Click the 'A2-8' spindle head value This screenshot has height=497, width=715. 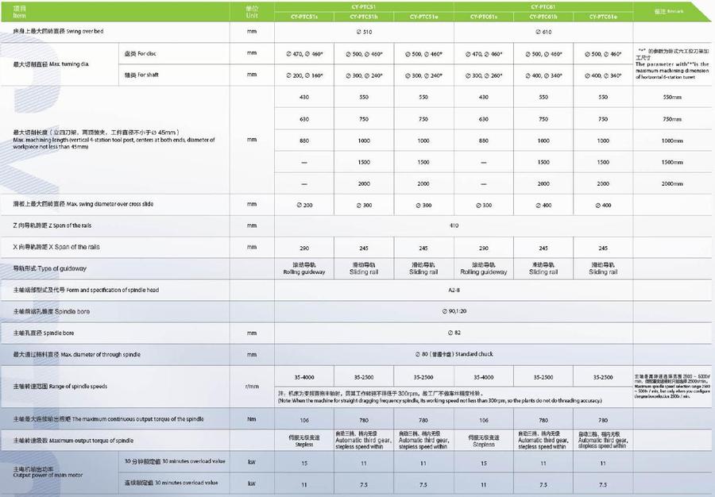click(x=454, y=291)
